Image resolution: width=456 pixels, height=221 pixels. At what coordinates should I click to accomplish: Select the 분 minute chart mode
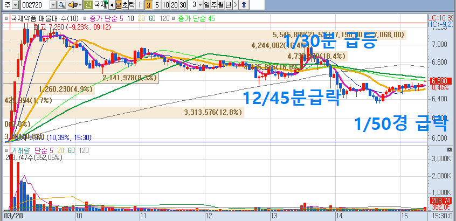[119, 5]
